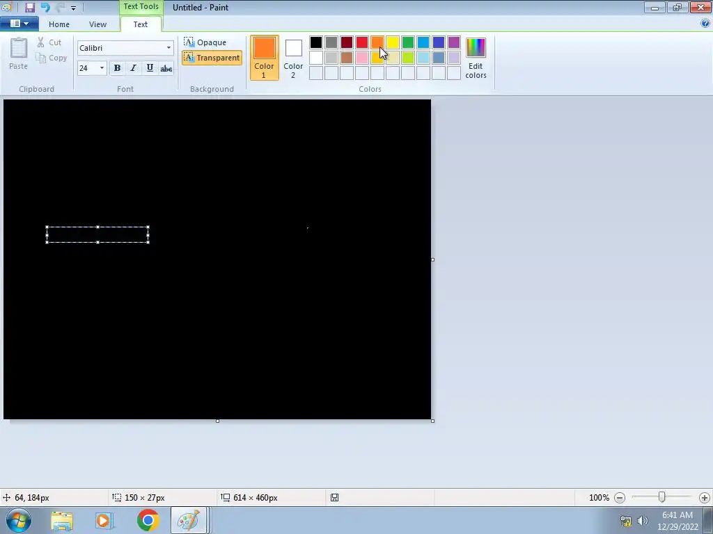Image resolution: width=713 pixels, height=534 pixels.
Task: Pick the lavender color swatch
Action: click(454, 58)
